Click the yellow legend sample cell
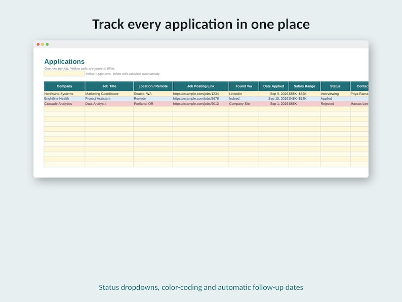 coord(64,73)
